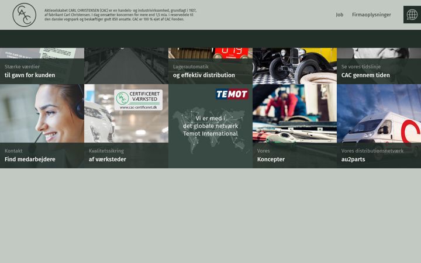The image size is (421, 263).
Task: Open the Firmaoplysninger menu item
Action: click(x=371, y=15)
